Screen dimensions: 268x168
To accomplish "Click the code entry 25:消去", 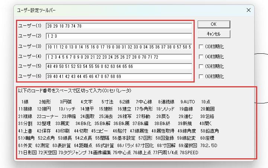I will [106, 116].
